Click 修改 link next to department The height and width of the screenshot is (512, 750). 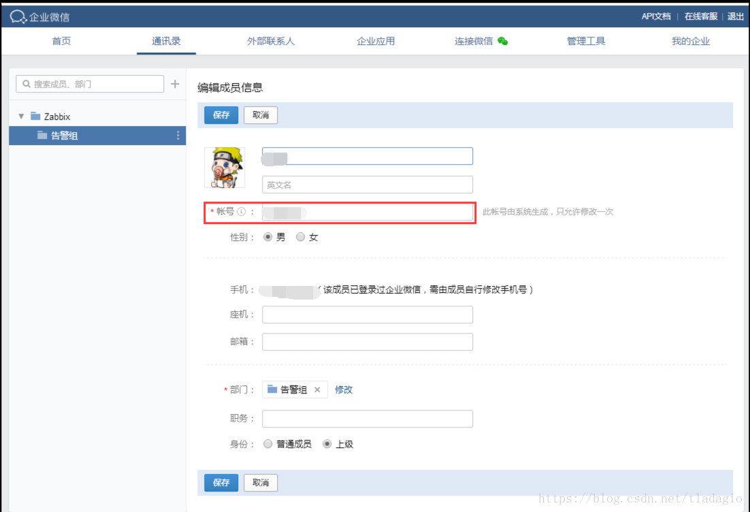[x=344, y=390]
